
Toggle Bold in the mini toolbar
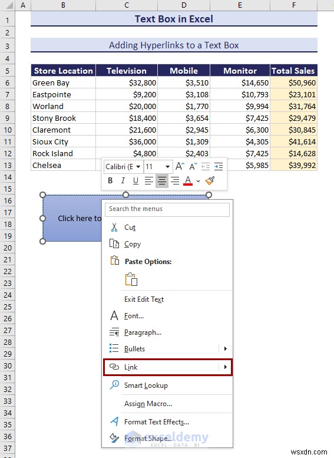tap(110, 180)
